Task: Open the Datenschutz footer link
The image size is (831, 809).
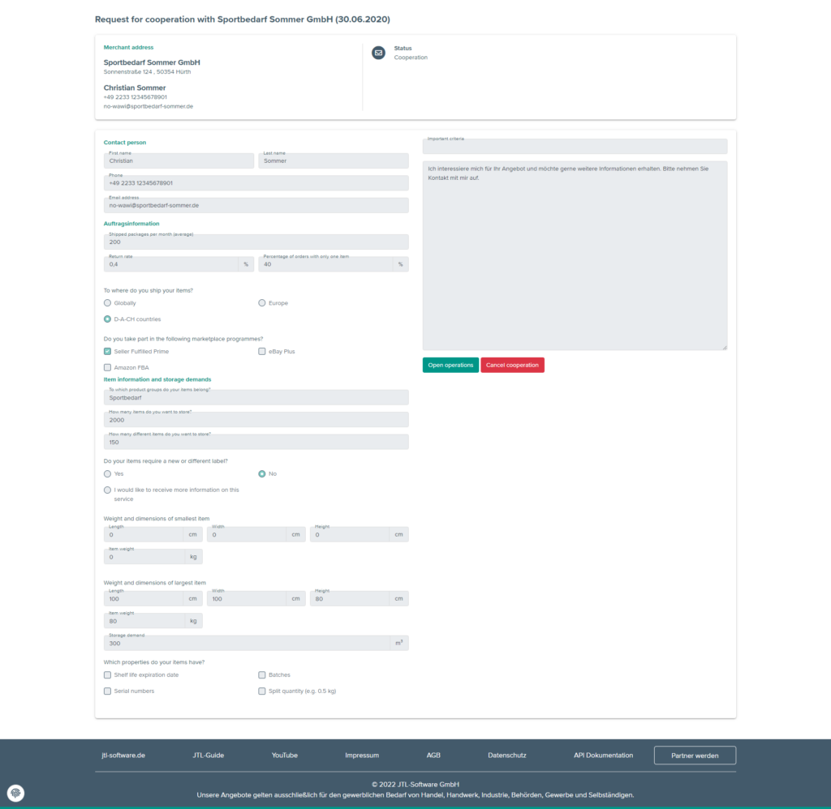Action: pyautogui.click(x=506, y=755)
